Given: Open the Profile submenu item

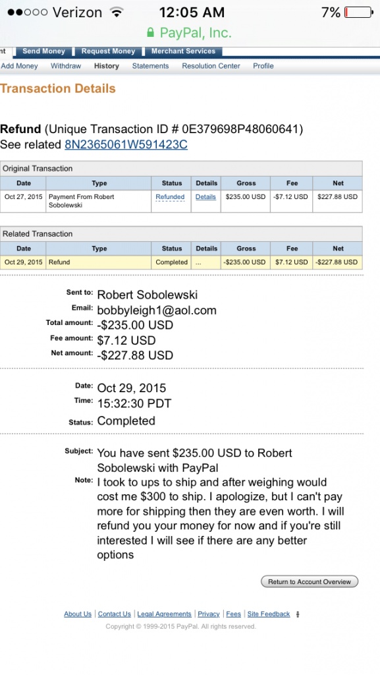Looking at the screenshot, I should [x=263, y=66].
